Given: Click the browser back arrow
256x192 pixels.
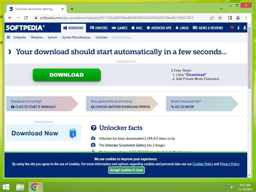Looking at the screenshot, I should click(10, 18).
